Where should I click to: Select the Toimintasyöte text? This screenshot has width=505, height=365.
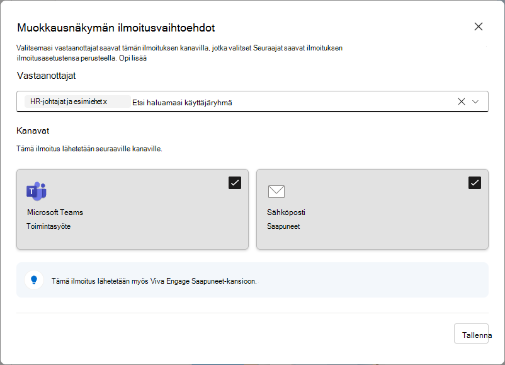[48, 226]
